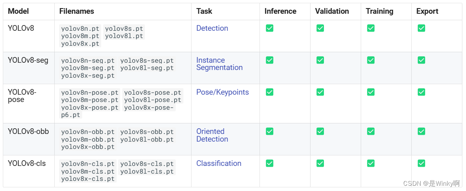Click YOLOv8-cls Export green checkbox
466x191 pixels.
pos(421,163)
